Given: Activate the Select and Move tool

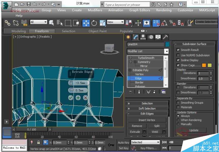Looking at the screenshot, I should coord(86,23).
